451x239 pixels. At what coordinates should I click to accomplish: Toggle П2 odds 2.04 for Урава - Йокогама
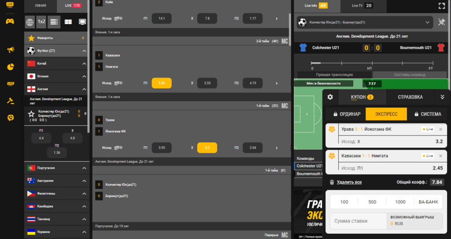click(x=252, y=148)
